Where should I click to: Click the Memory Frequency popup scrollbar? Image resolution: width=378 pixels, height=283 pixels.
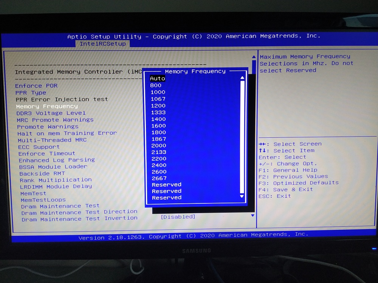pyautogui.click(x=242, y=137)
